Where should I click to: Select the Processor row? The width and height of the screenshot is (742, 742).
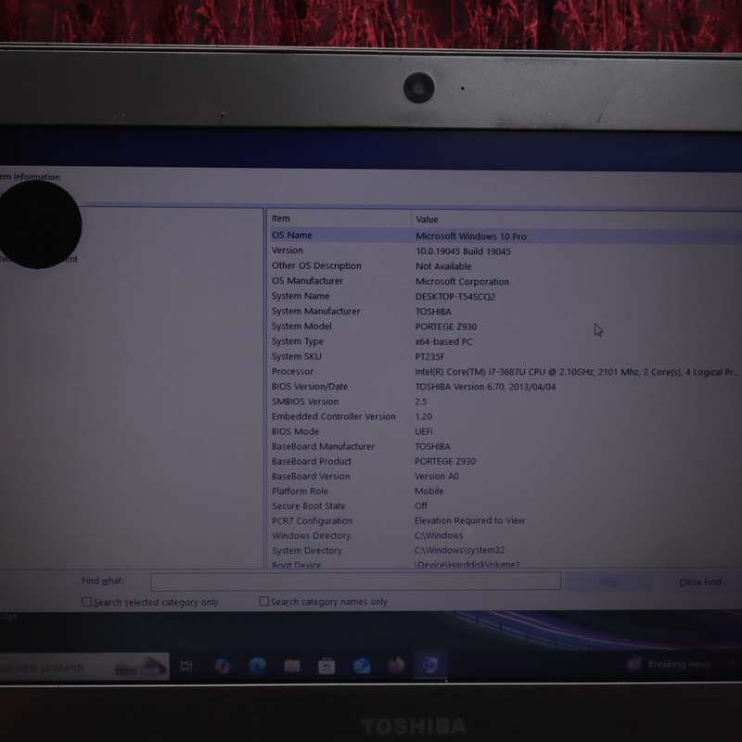pos(505,372)
